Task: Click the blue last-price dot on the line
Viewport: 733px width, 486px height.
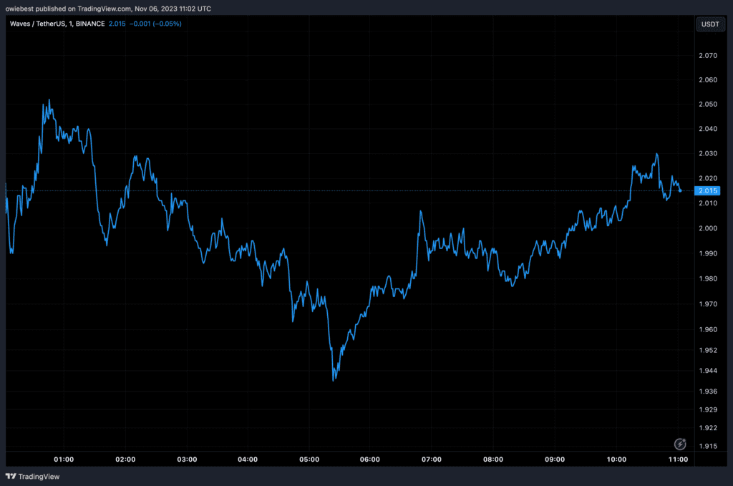Action: 679,190
